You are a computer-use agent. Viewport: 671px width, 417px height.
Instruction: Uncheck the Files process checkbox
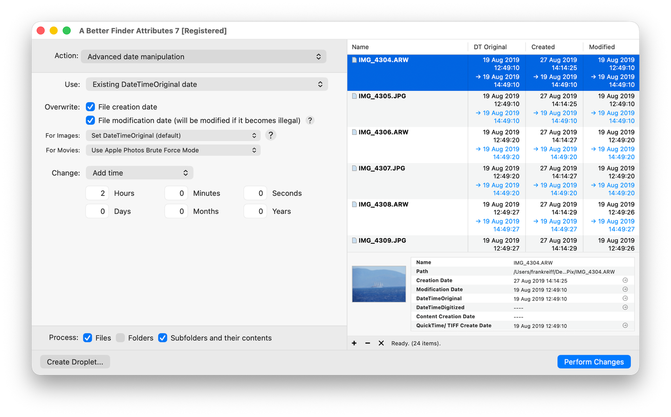[88, 337]
